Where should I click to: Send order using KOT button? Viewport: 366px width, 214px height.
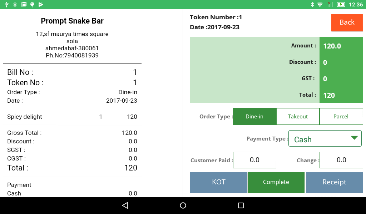218,182
